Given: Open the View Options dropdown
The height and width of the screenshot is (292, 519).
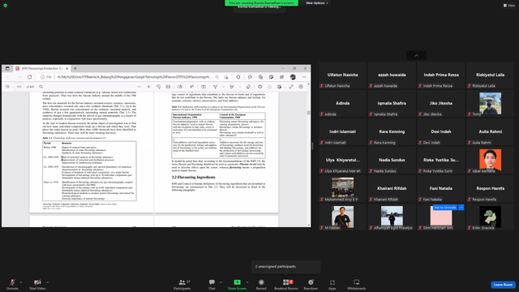Looking at the screenshot, I should 317,3.
